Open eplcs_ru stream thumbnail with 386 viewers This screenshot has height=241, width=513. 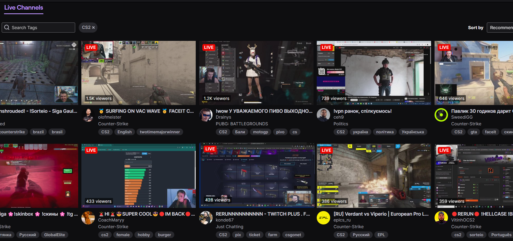pyautogui.click(x=374, y=176)
